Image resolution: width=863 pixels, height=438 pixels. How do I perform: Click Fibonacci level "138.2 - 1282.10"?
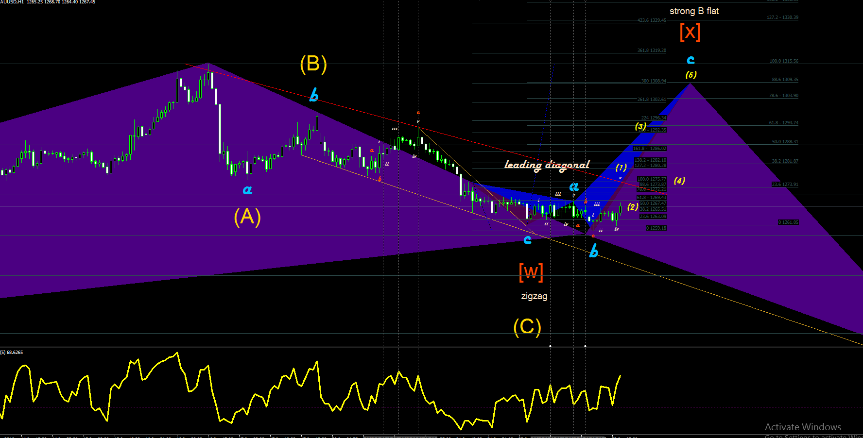click(x=651, y=160)
